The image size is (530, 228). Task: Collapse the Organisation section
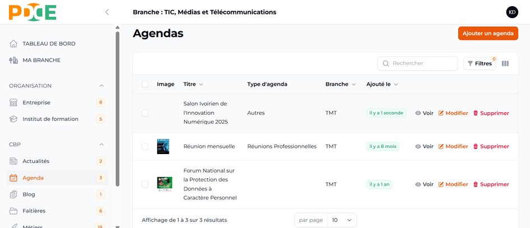(x=102, y=86)
